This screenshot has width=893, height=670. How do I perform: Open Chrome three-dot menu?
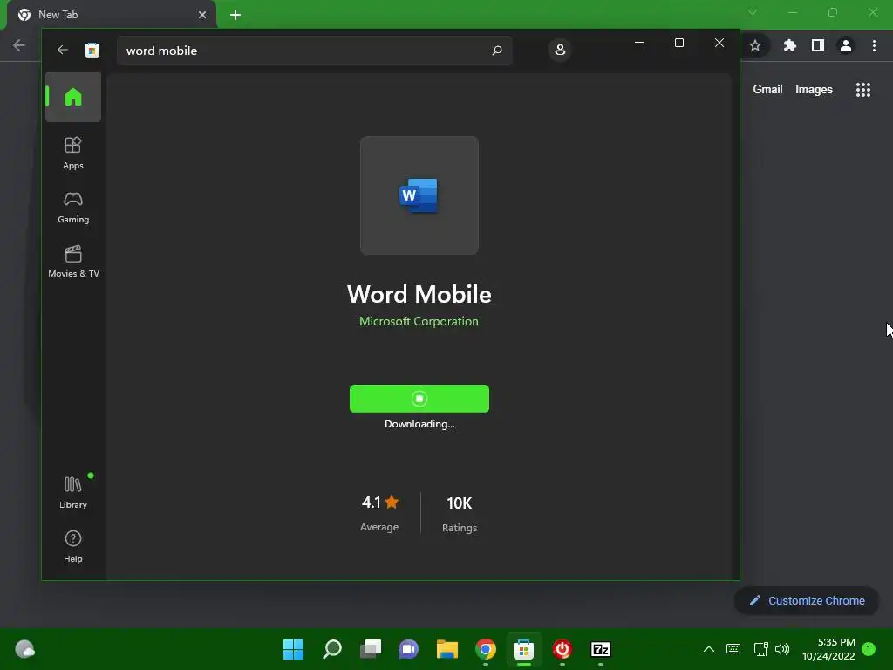pyautogui.click(x=874, y=45)
